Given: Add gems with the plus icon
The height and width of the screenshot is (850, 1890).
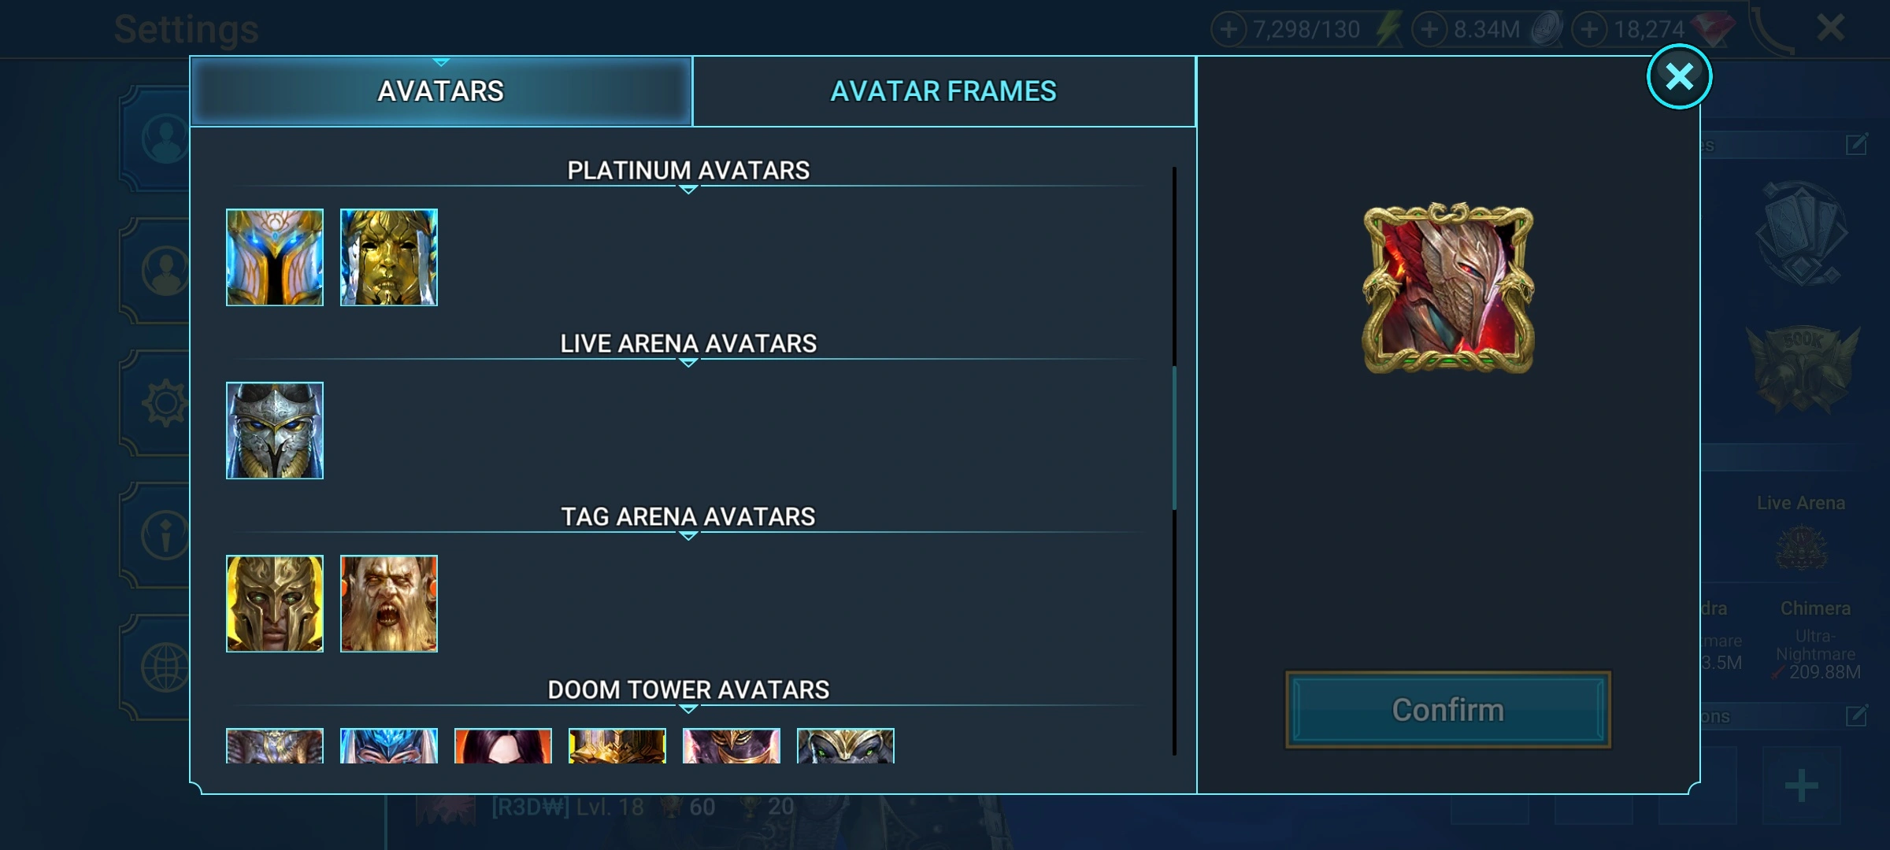Looking at the screenshot, I should [x=1590, y=30].
